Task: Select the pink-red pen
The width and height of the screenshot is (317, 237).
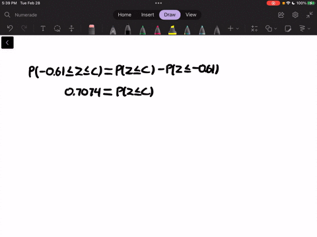Action: coord(157,30)
